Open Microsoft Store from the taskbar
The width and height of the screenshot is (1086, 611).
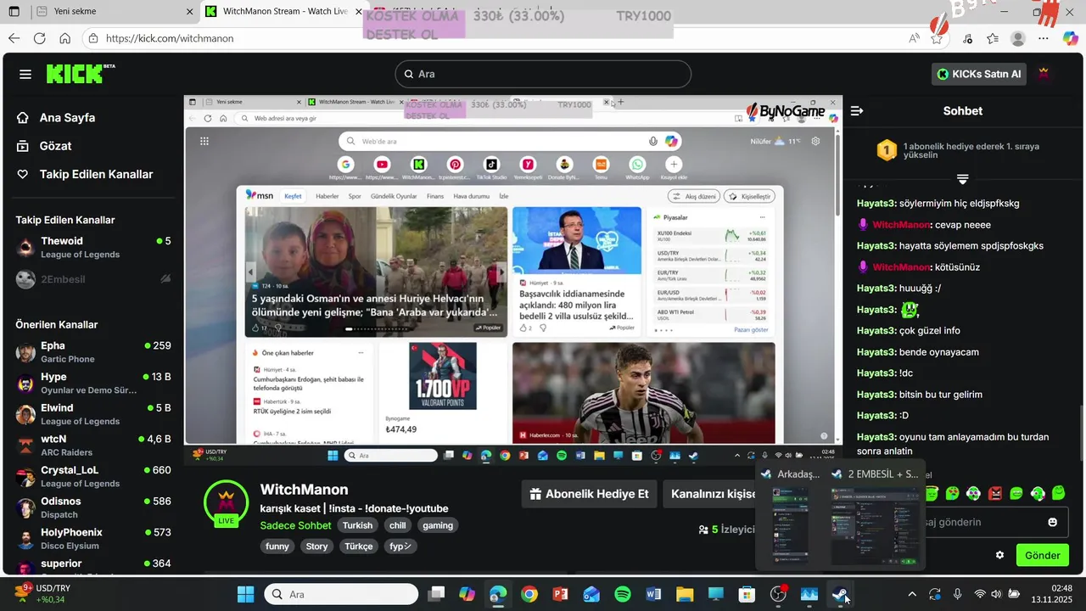(x=747, y=594)
